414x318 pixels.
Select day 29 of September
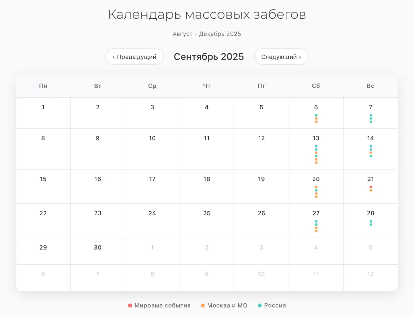43,251
